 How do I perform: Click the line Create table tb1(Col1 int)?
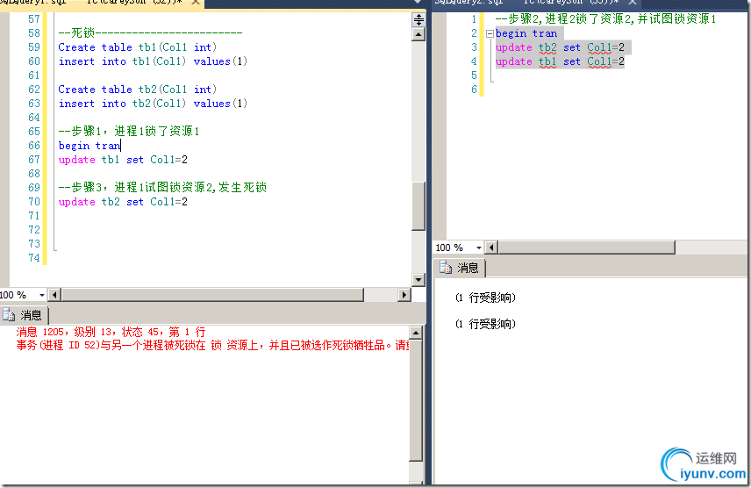point(138,47)
